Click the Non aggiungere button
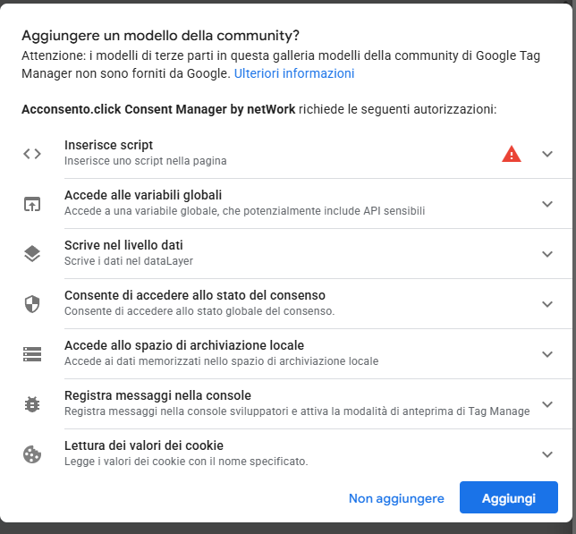Screen dimensions: 576x534 pyautogui.click(x=396, y=498)
